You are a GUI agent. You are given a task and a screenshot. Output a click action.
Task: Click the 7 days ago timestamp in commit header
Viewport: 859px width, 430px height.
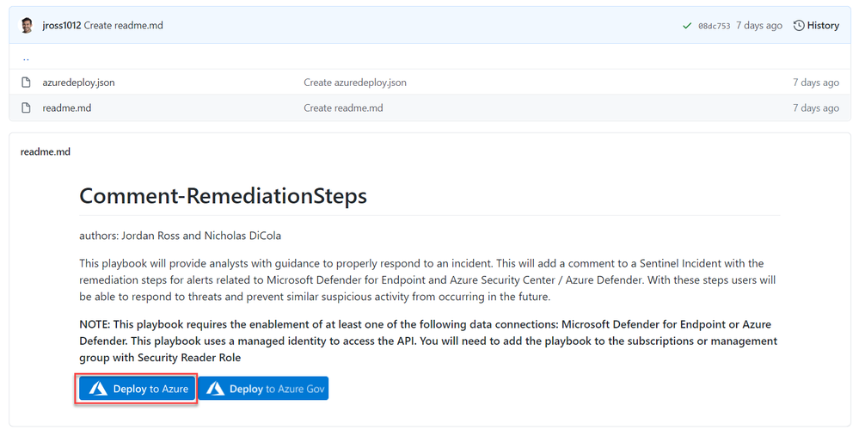tap(758, 25)
